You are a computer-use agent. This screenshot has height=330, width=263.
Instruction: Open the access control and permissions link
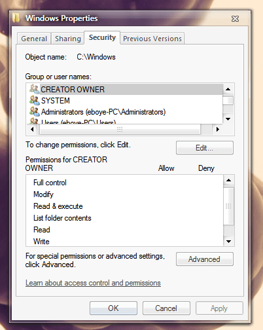click(93, 283)
